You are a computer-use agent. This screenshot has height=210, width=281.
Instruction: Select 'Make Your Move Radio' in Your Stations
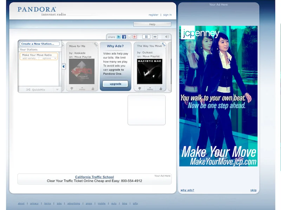[x=37, y=55]
